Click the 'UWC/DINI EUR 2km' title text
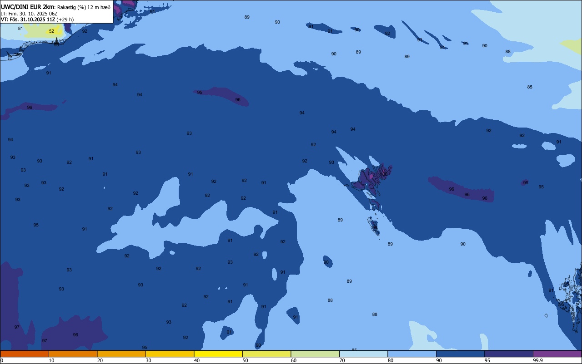This screenshot has width=582, height=364. tap(28, 7)
